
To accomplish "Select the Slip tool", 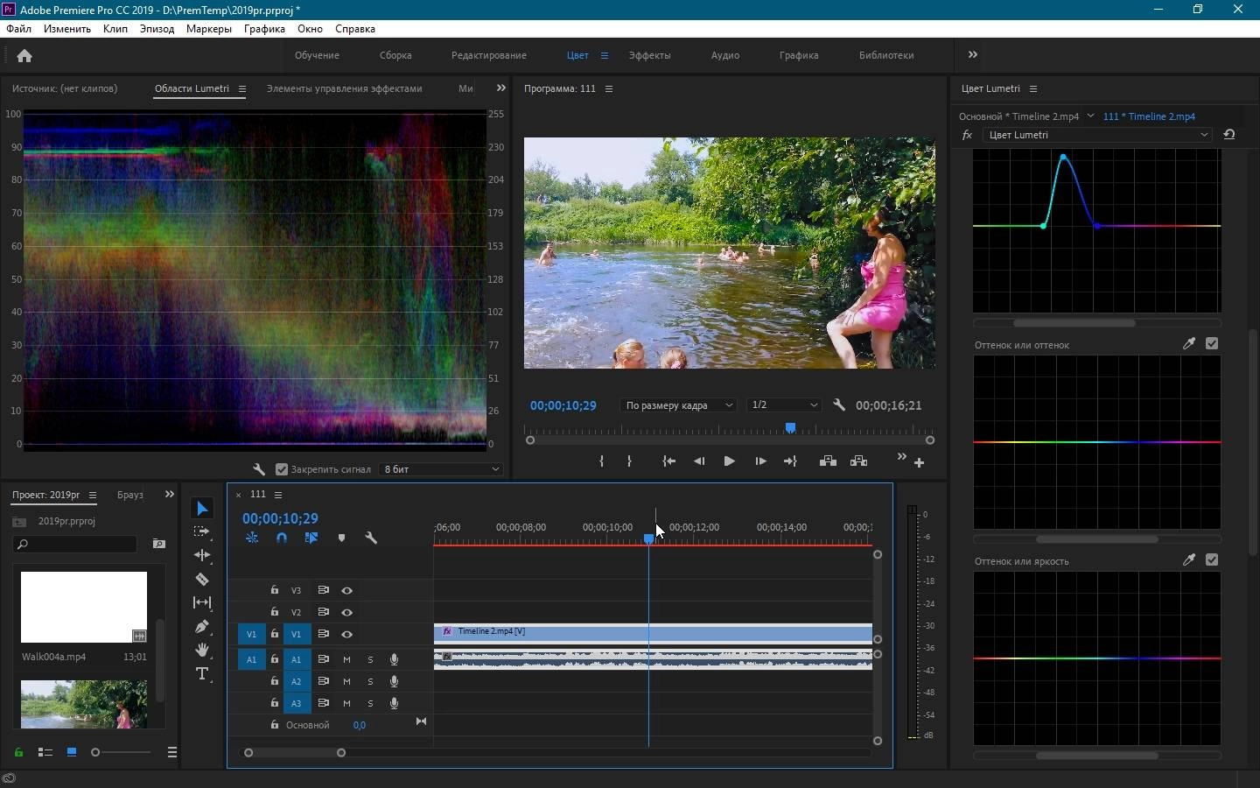I will tap(202, 602).
